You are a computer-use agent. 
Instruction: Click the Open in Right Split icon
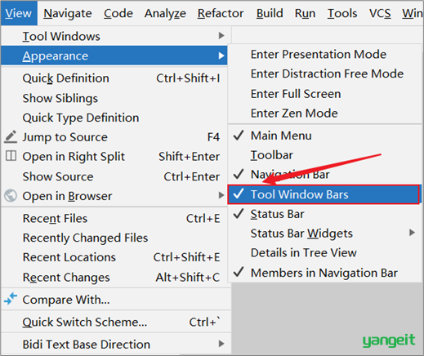point(11,156)
